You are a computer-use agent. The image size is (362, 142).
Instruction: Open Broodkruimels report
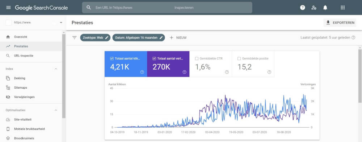(x=31, y=138)
